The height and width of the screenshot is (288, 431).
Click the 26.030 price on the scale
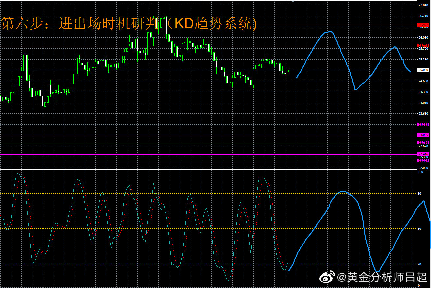point(423,38)
